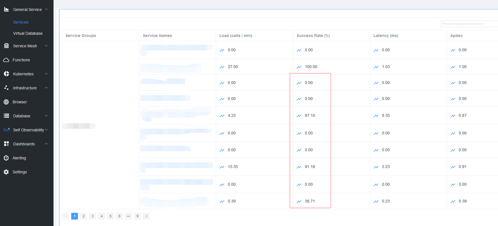Open the Latency trend icon for 5.23
498x226 pixels.
coord(376,167)
